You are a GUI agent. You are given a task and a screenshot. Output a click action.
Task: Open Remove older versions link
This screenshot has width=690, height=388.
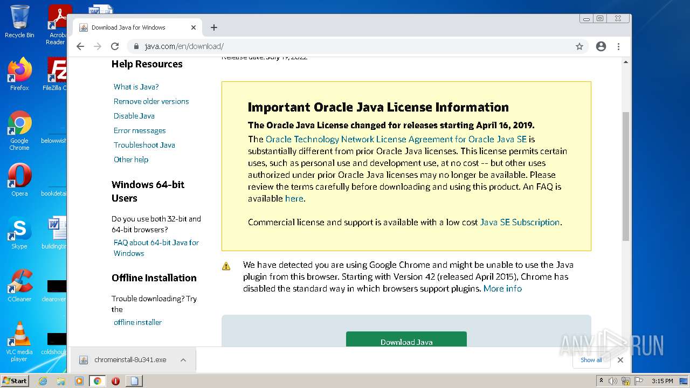tap(151, 101)
